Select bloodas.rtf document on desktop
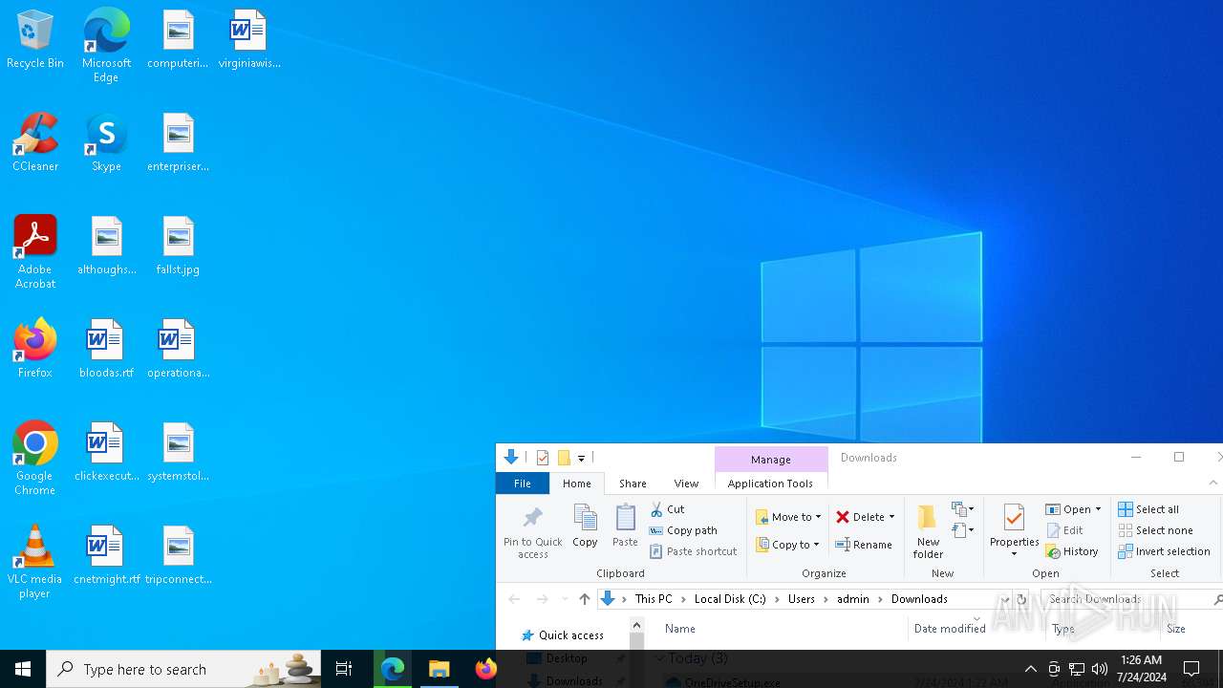Image resolution: width=1223 pixels, height=688 pixels. (106, 350)
